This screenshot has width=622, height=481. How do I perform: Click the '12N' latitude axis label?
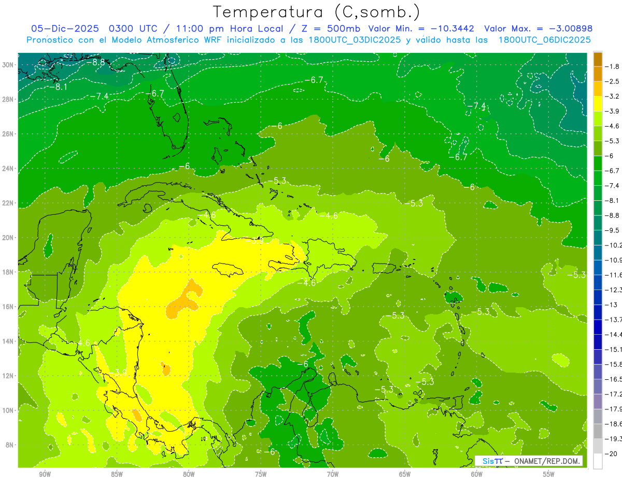coord(9,376)
